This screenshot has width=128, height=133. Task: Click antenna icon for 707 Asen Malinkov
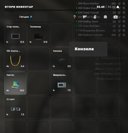(119, 26)
